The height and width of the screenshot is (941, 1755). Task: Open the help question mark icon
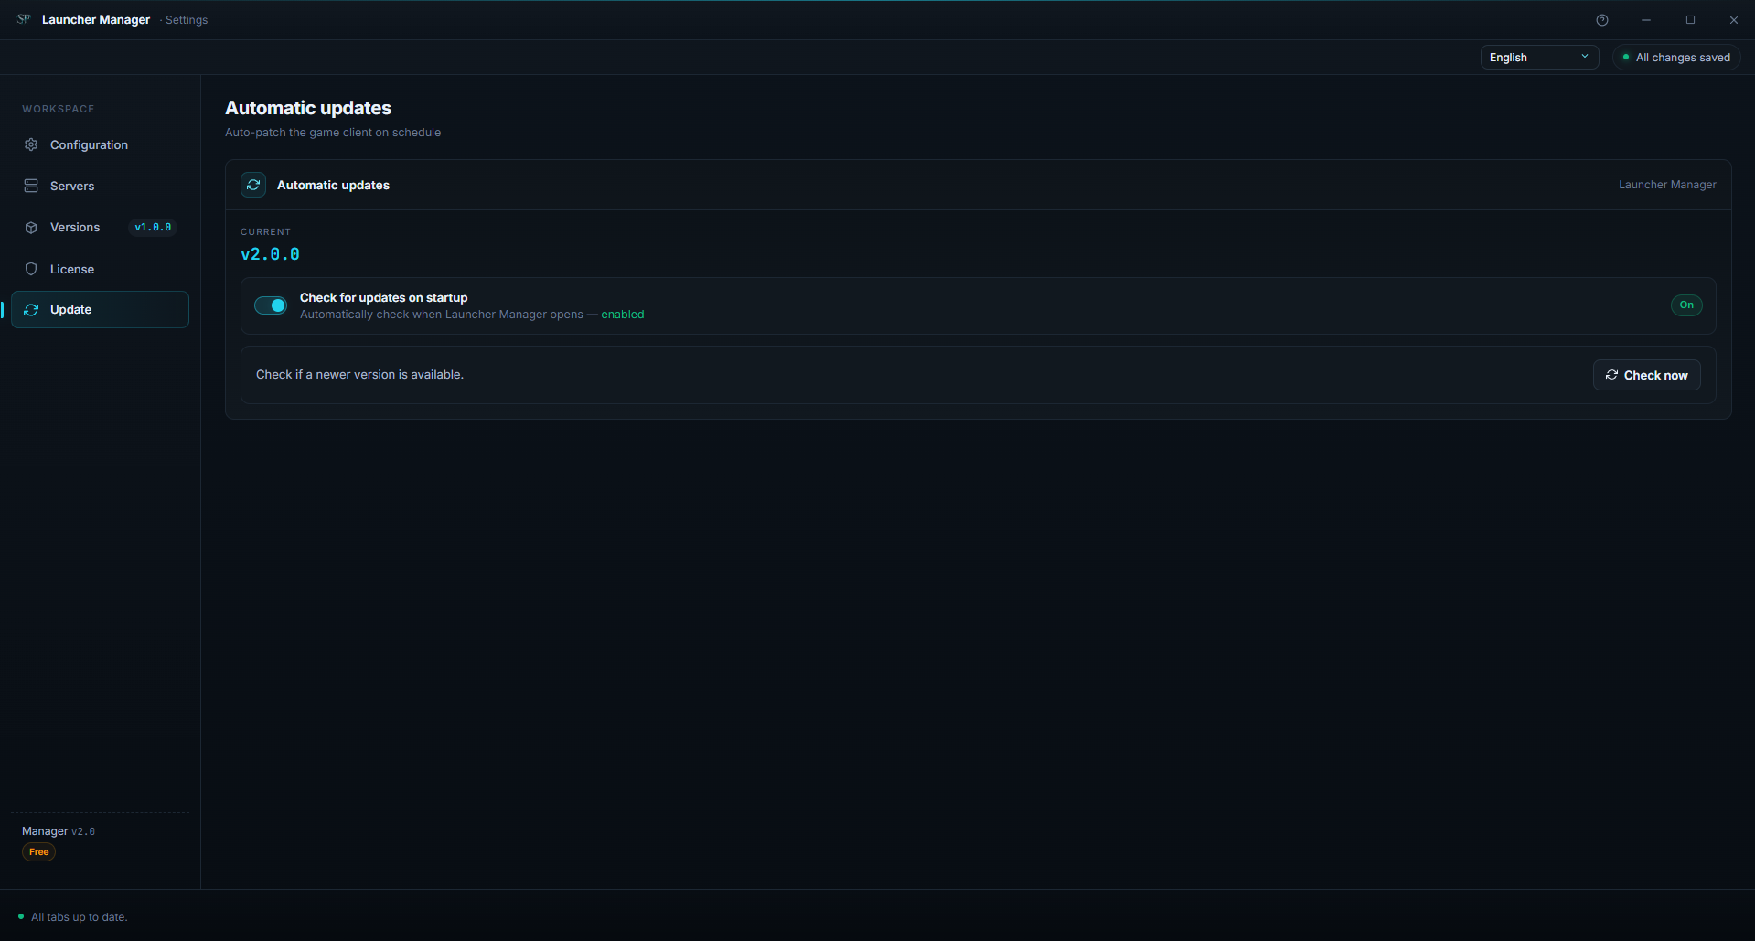pos(1601,20)
